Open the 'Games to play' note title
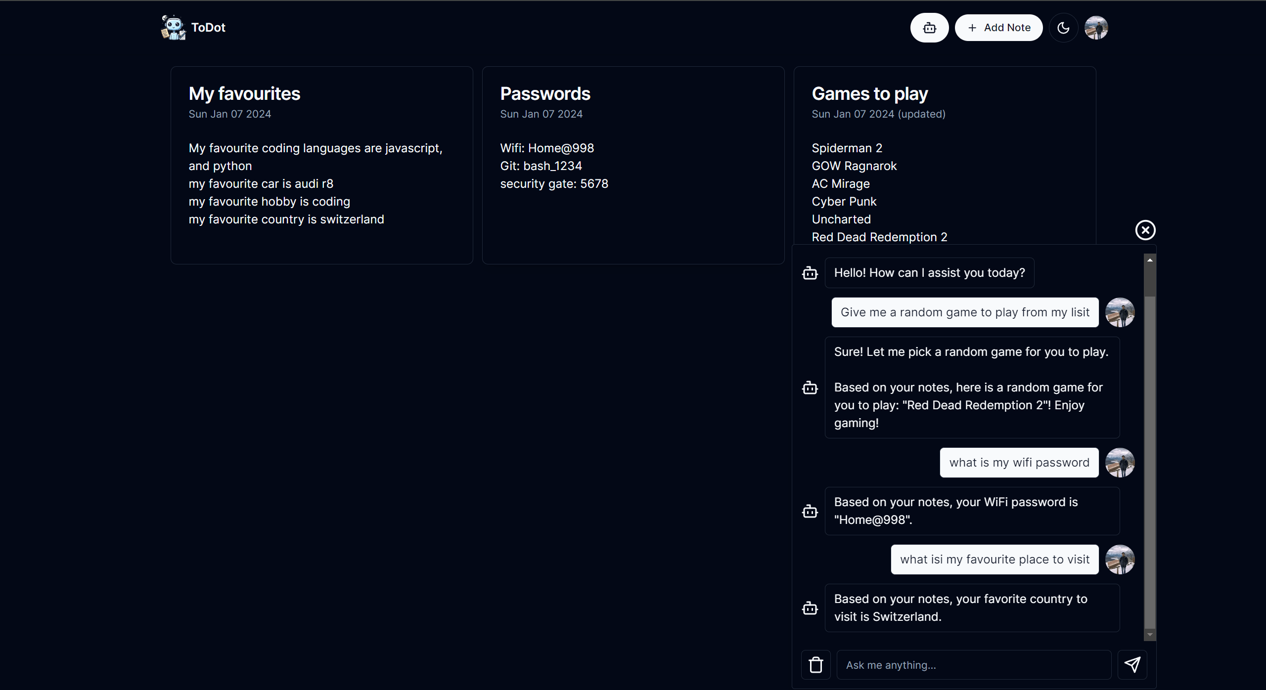The image size is (1266, 690). pyautogui.click(x=869, y=94)
